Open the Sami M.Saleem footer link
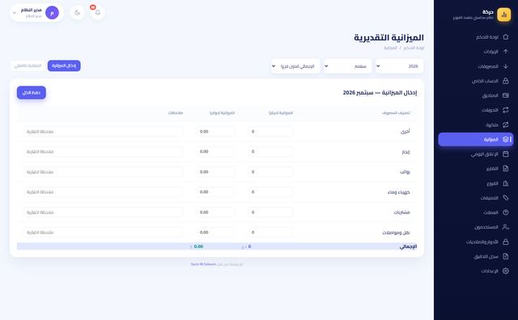 [x=203, y=264]
